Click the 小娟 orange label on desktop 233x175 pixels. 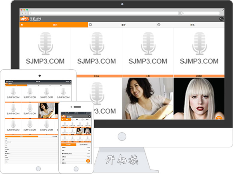[148, 76]
